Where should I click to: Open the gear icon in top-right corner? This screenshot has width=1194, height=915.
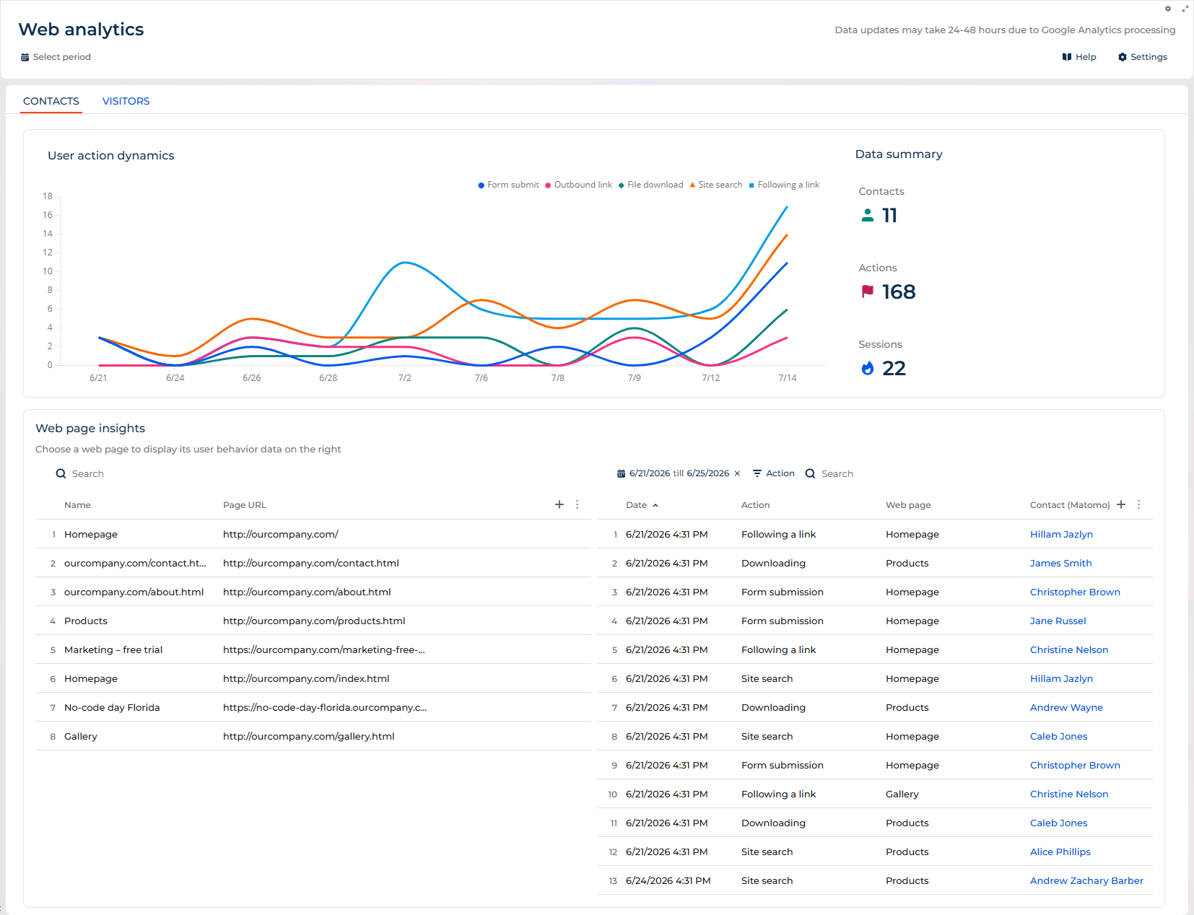1168,9
